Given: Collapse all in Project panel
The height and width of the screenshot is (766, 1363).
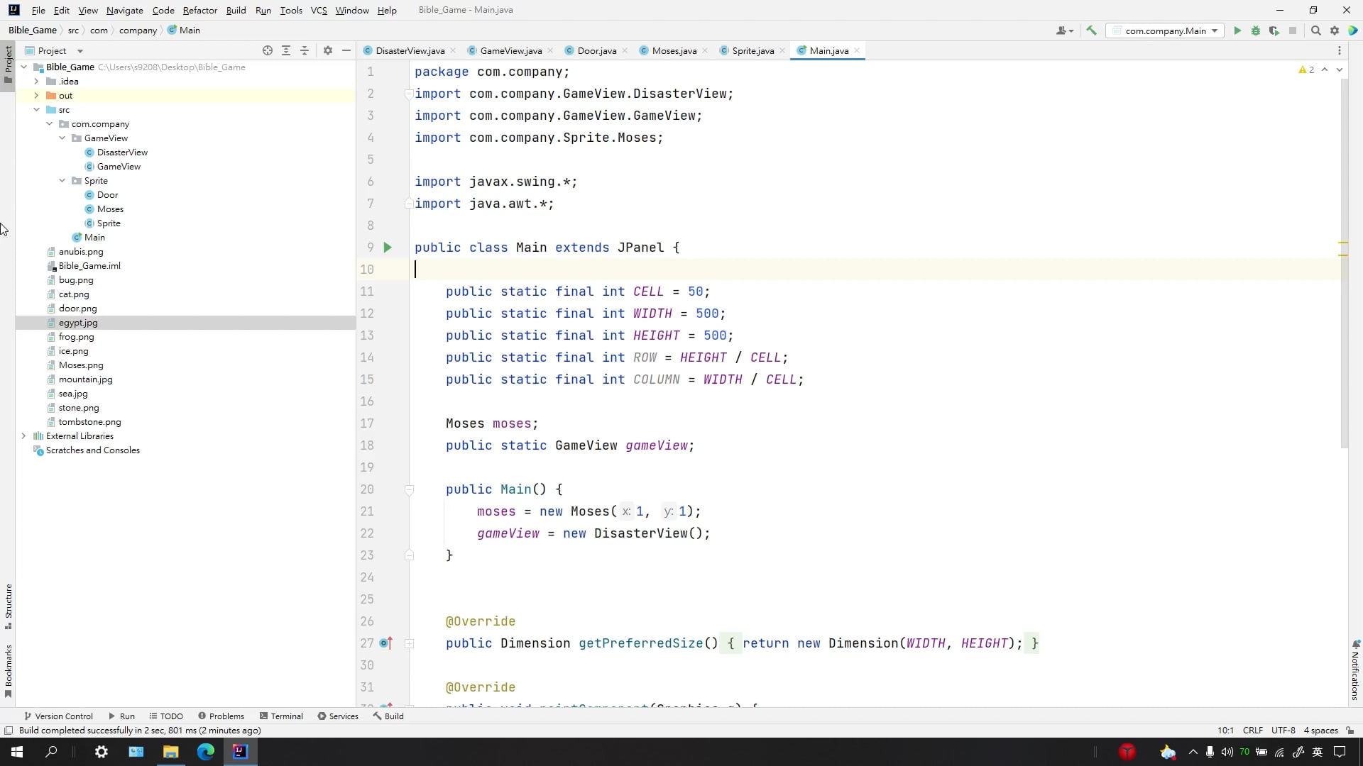Looking at the screenshot, I should tap(305, 50).
